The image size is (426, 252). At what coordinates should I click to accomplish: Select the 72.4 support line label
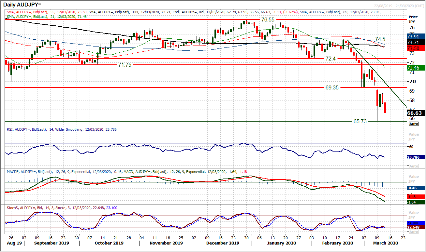click(330, 59)
